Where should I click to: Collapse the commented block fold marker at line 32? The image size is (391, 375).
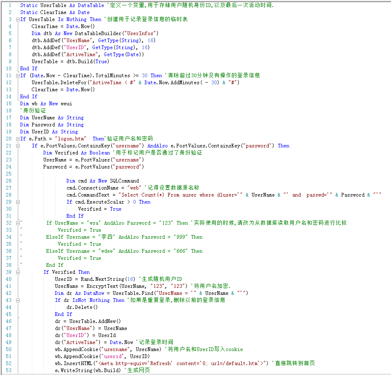tap(18, 223)
